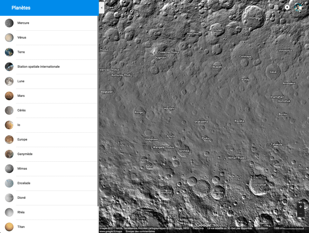309x233 pixels.
Task: Open the Conditions link
Action: pos(262,228)
